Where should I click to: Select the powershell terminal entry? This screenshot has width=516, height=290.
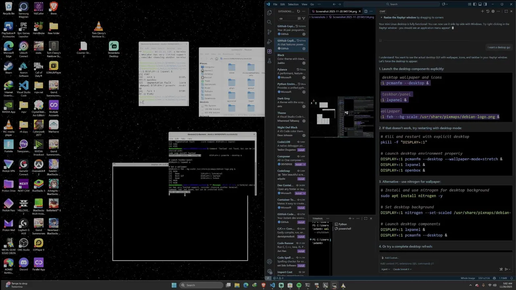[343, 229]
